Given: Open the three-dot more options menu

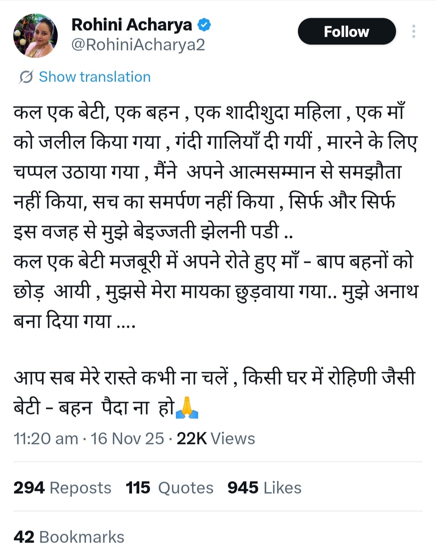Looking at the screenshot, I should pos(413,31).
